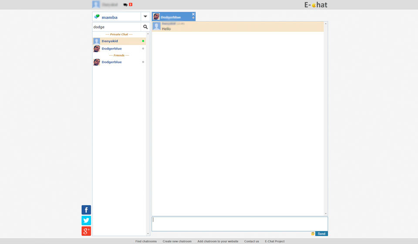Click the search magnifier icon
Viewport: 418px width, 244px height.
(x=145, y=27)
